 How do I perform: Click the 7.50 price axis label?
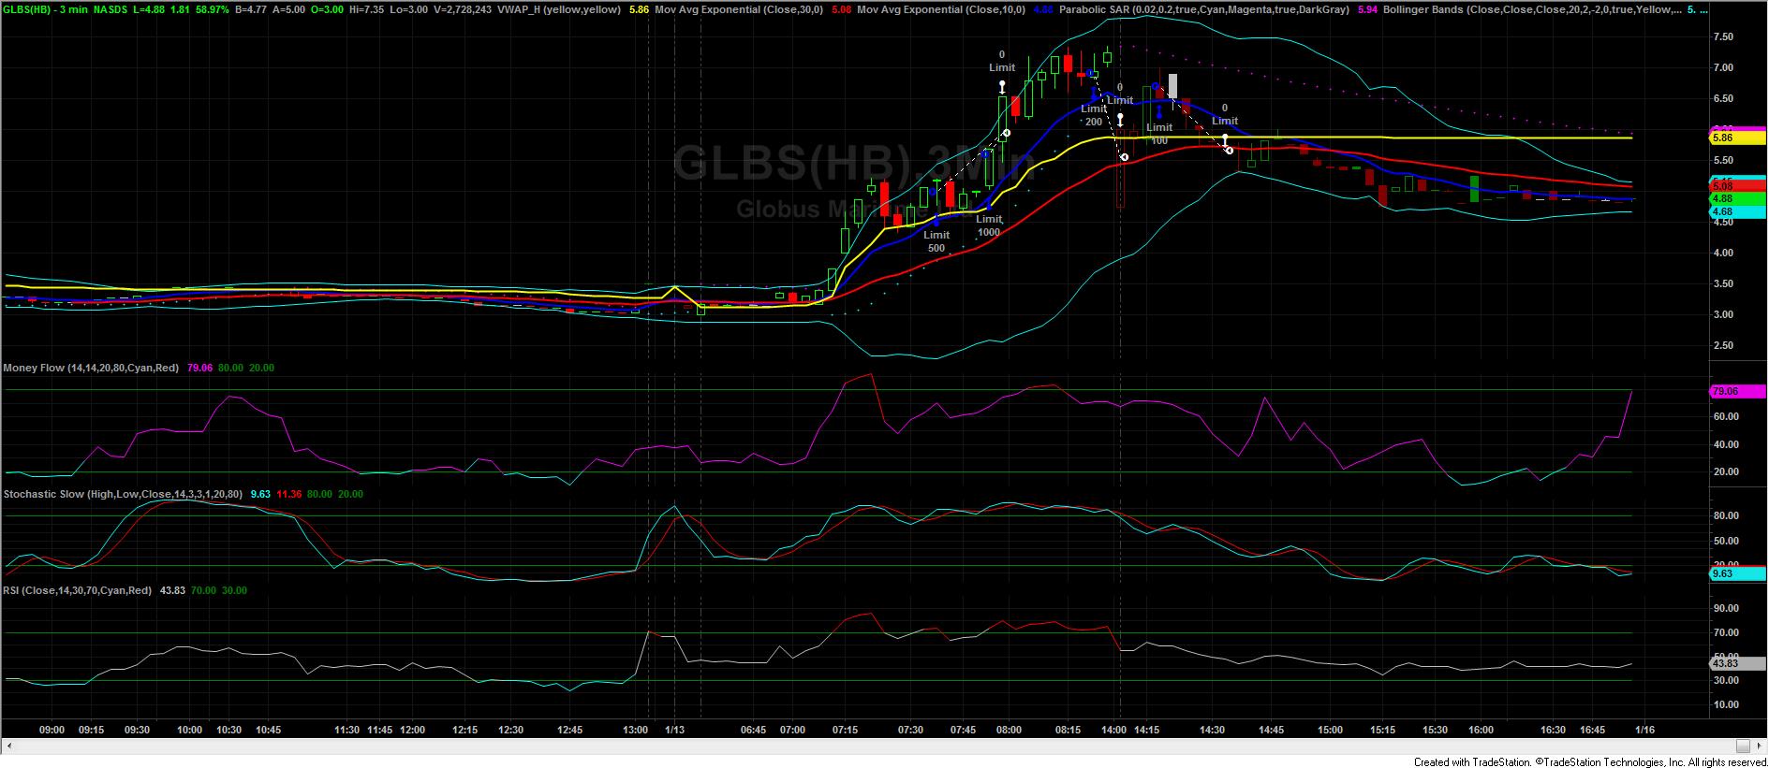(x=1723, y=36)
